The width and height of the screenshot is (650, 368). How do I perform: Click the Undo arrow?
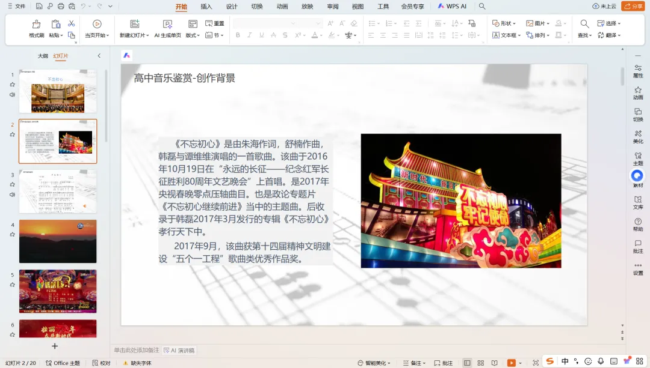coord(83,6)
